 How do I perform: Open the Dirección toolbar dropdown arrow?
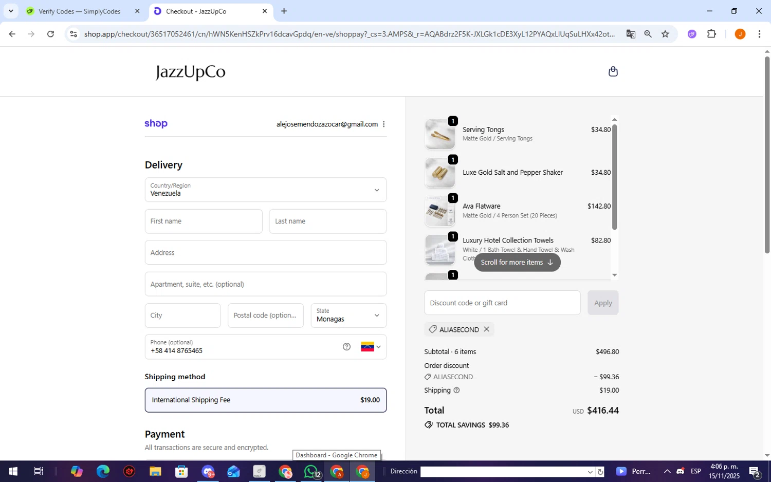[x=590, y=472]
